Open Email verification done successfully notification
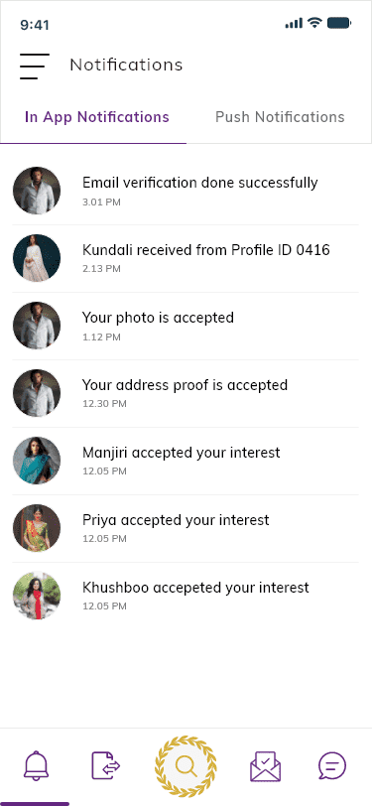This screenshot has height=806, width=372. (186, 191)
